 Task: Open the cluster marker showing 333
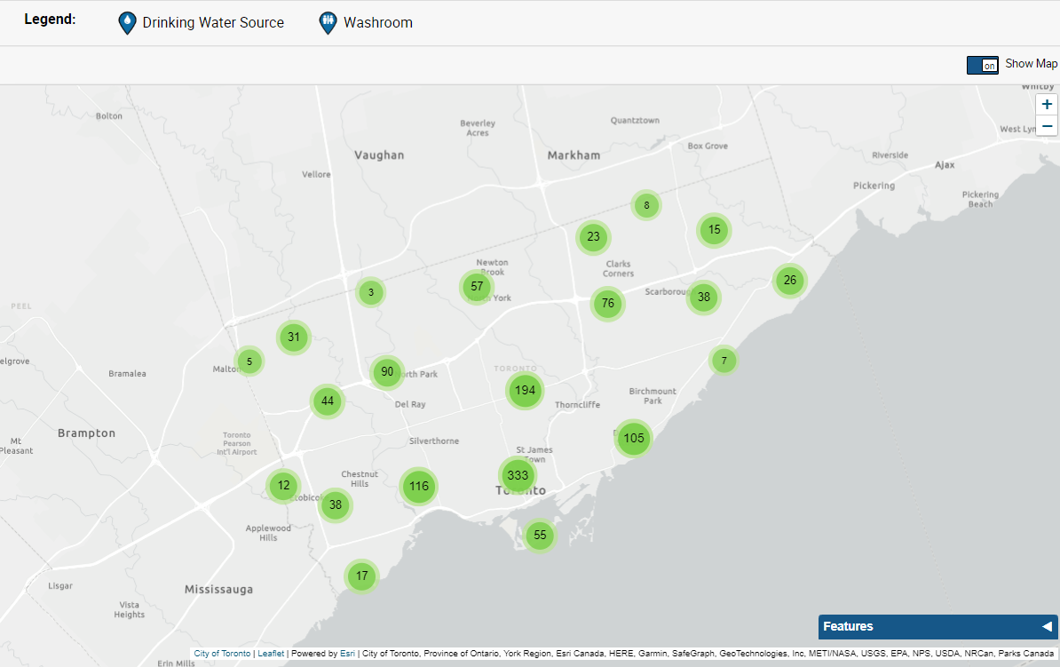[518, 475]
